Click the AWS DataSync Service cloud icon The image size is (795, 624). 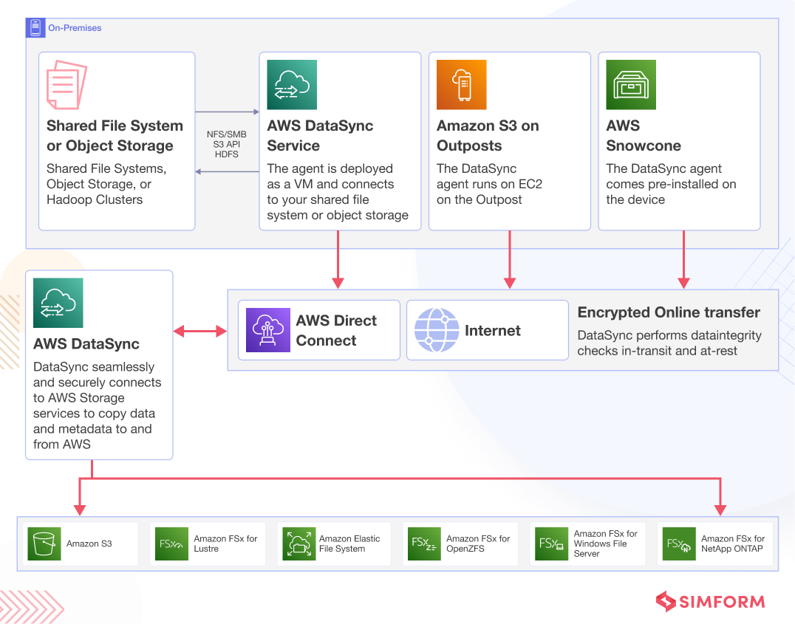pos(292,85)
